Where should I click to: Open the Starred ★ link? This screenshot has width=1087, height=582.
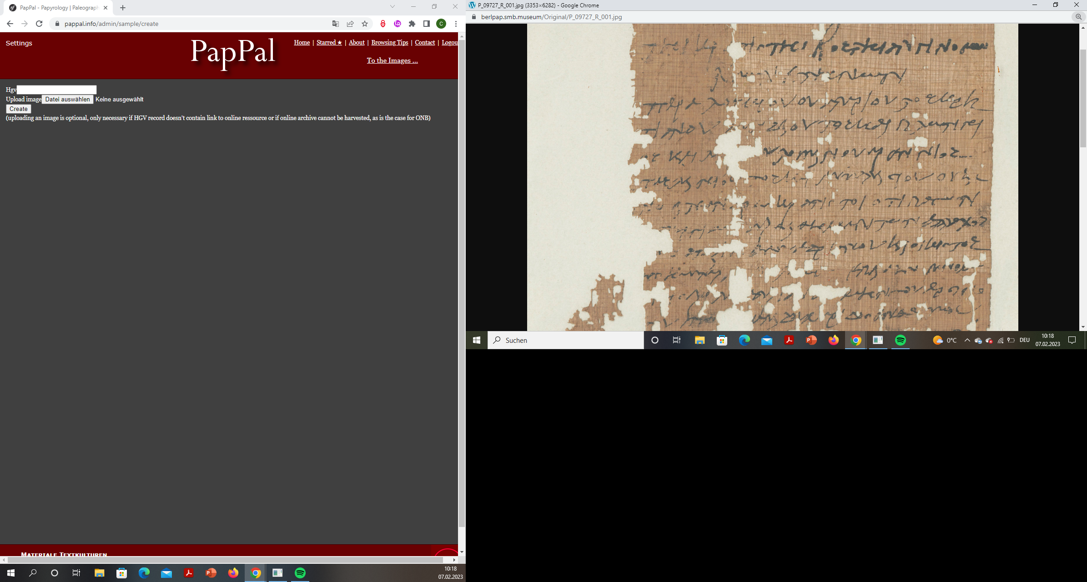(x=329, y=42)
